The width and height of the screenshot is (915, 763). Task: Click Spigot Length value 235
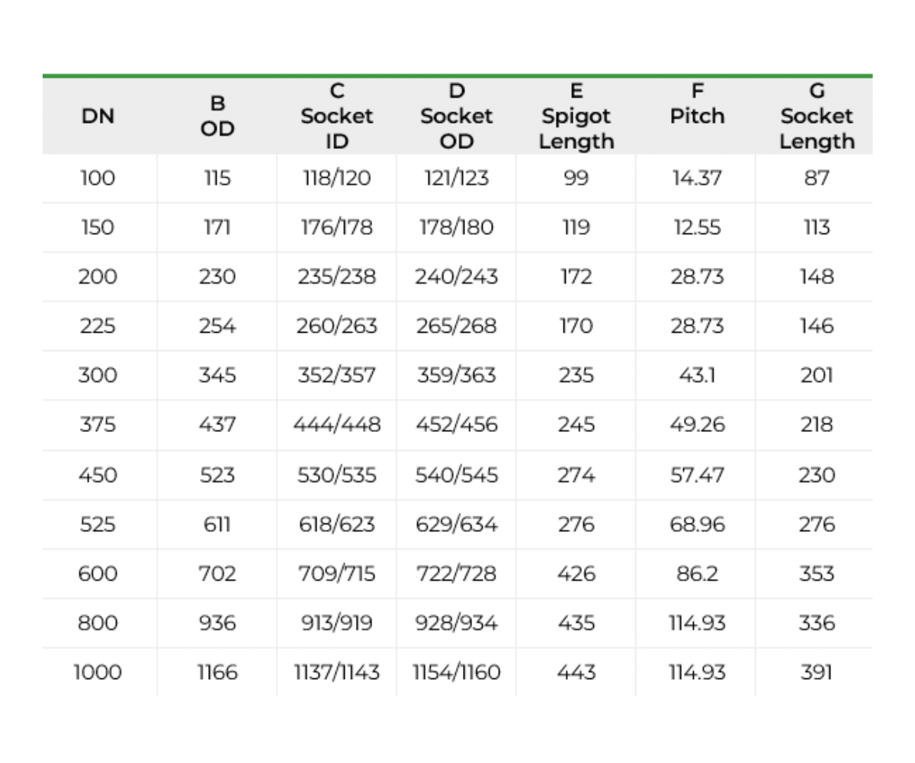(576, 375)
